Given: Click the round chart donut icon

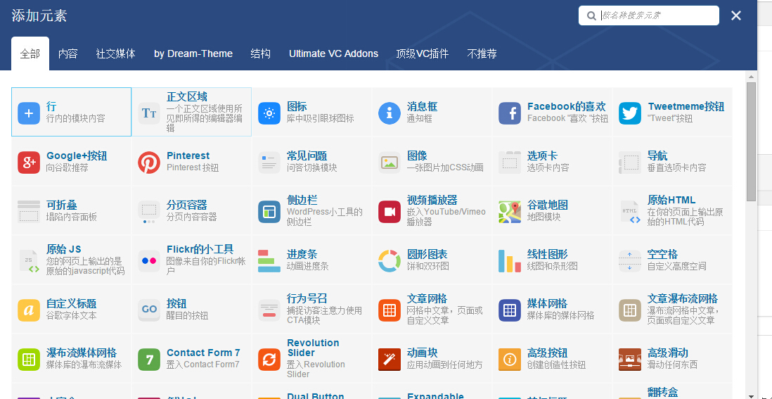Looking at the screenshot, I should (x=390, y=260).
